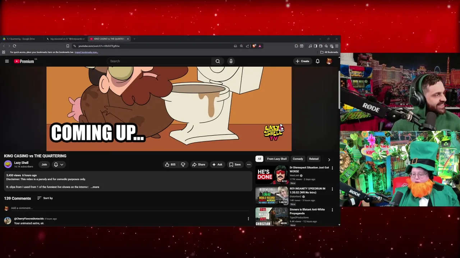Bookmark this page via the bookmark icon
This screenshot has width=460, height=258.
(x=68, y=46)
